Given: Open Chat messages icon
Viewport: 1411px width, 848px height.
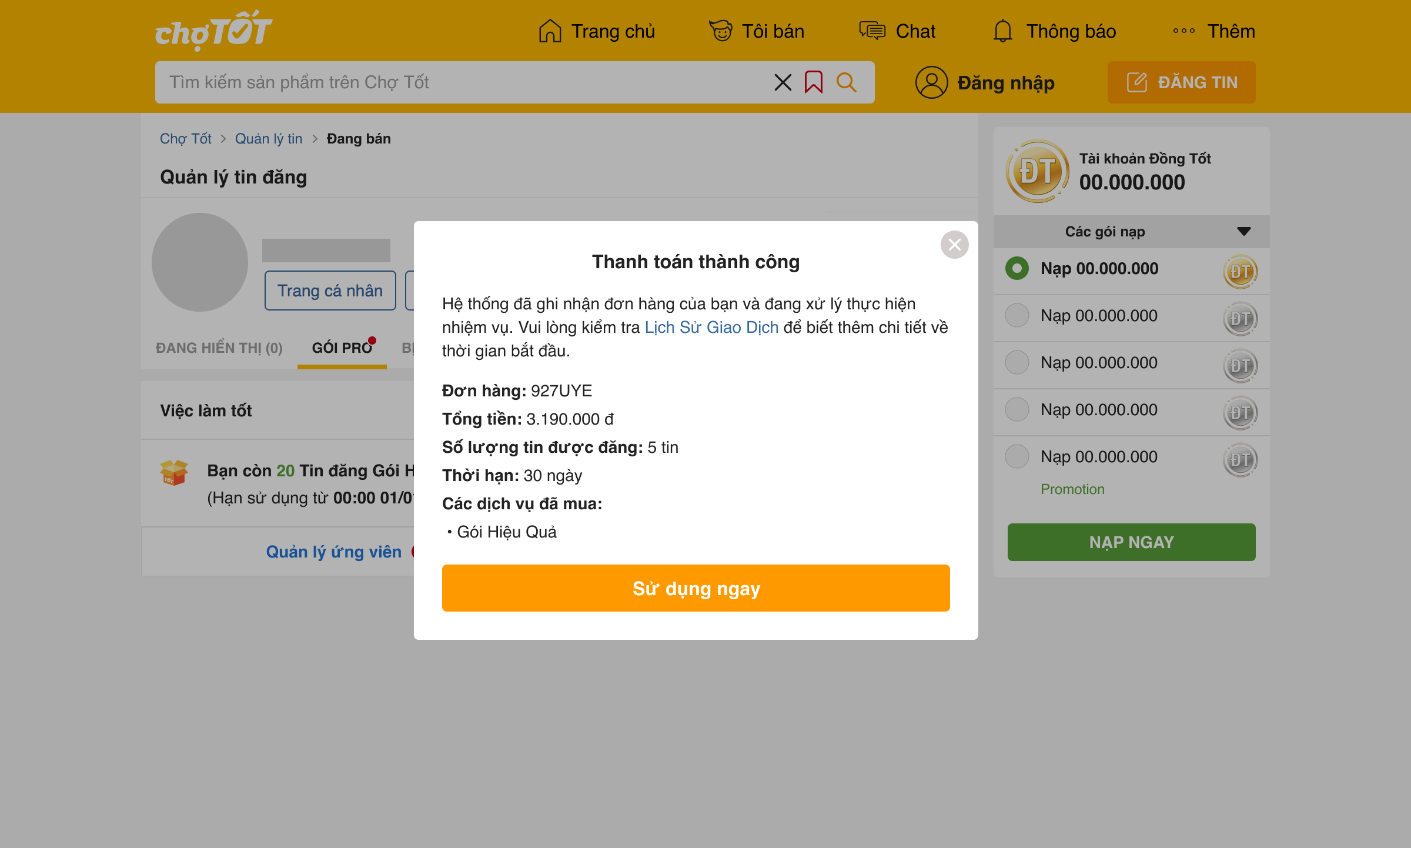Looking at the screenshot, I should tap(872, 31).
